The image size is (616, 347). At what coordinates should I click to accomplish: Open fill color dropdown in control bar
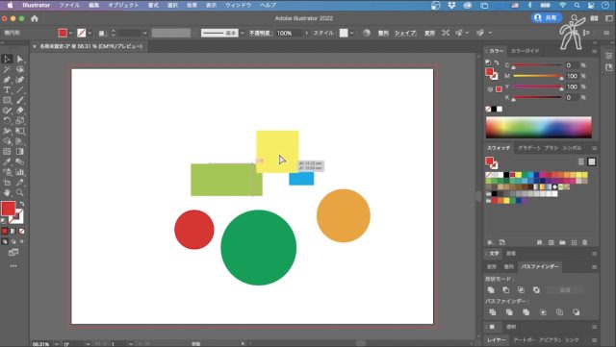(71, 33)
